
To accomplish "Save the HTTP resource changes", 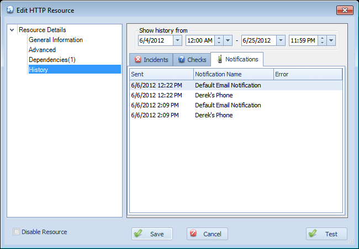I will point(152,234).
